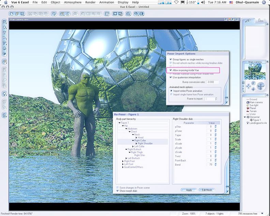Click the Main camera preview thumbnail
270x216 pixels.
pyautogui.click(x=255, y=72)
